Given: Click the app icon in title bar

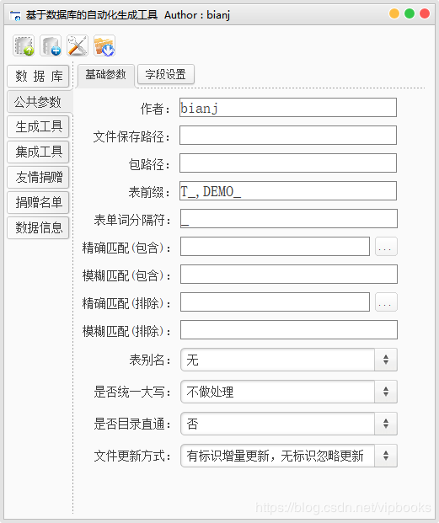Looking at the screenshot, I should [x=15, y=15].
